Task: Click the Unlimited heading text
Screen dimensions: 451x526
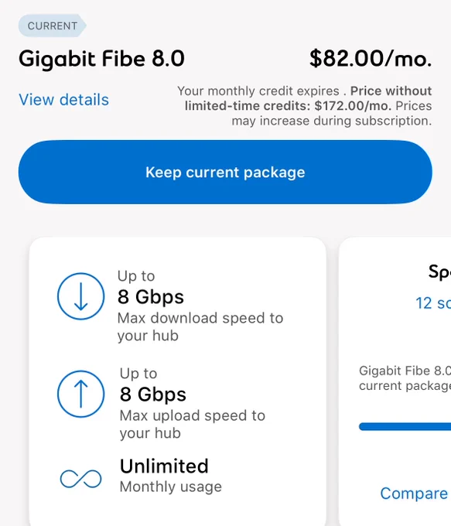Action: [164, 466]
